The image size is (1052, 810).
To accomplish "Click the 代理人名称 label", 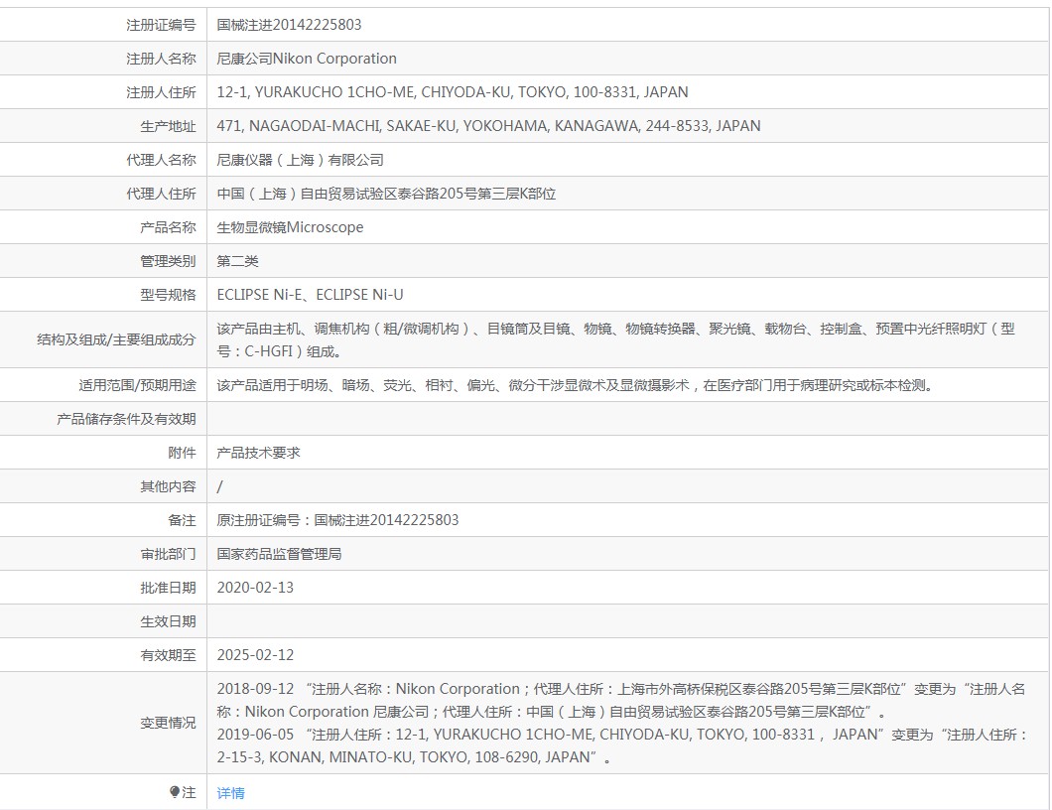I will point(161,160).
